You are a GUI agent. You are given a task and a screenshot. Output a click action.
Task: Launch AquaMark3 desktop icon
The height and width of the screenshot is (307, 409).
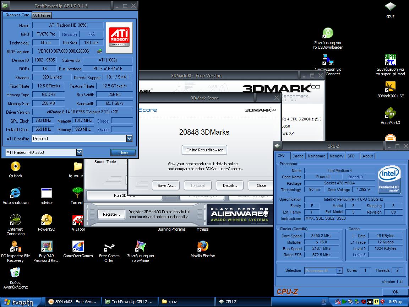coord(390,113)
